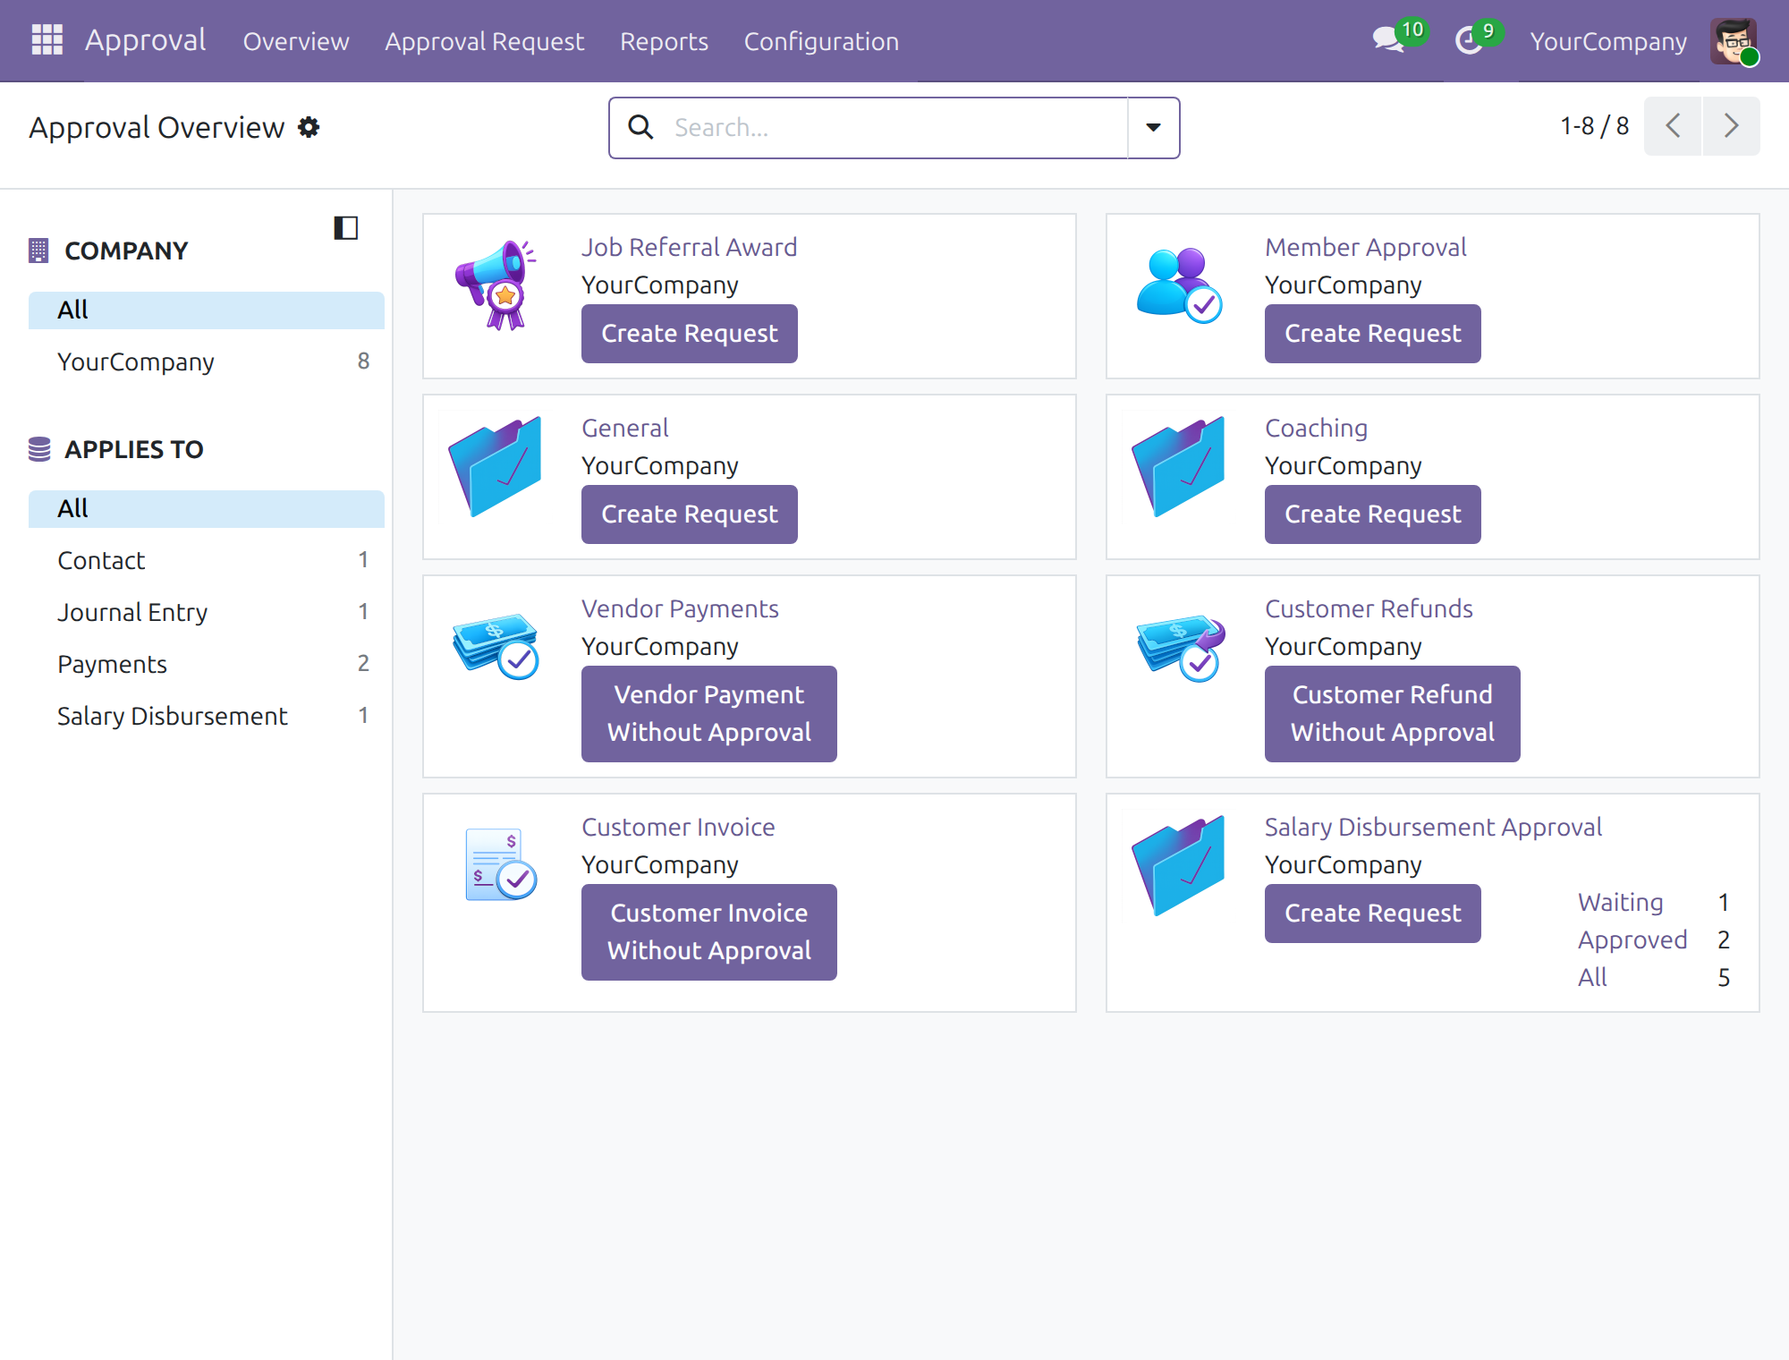Open the Approval Overview gear settings icon
Screen dimensions: 1789x1360
[x=309, y=127]
